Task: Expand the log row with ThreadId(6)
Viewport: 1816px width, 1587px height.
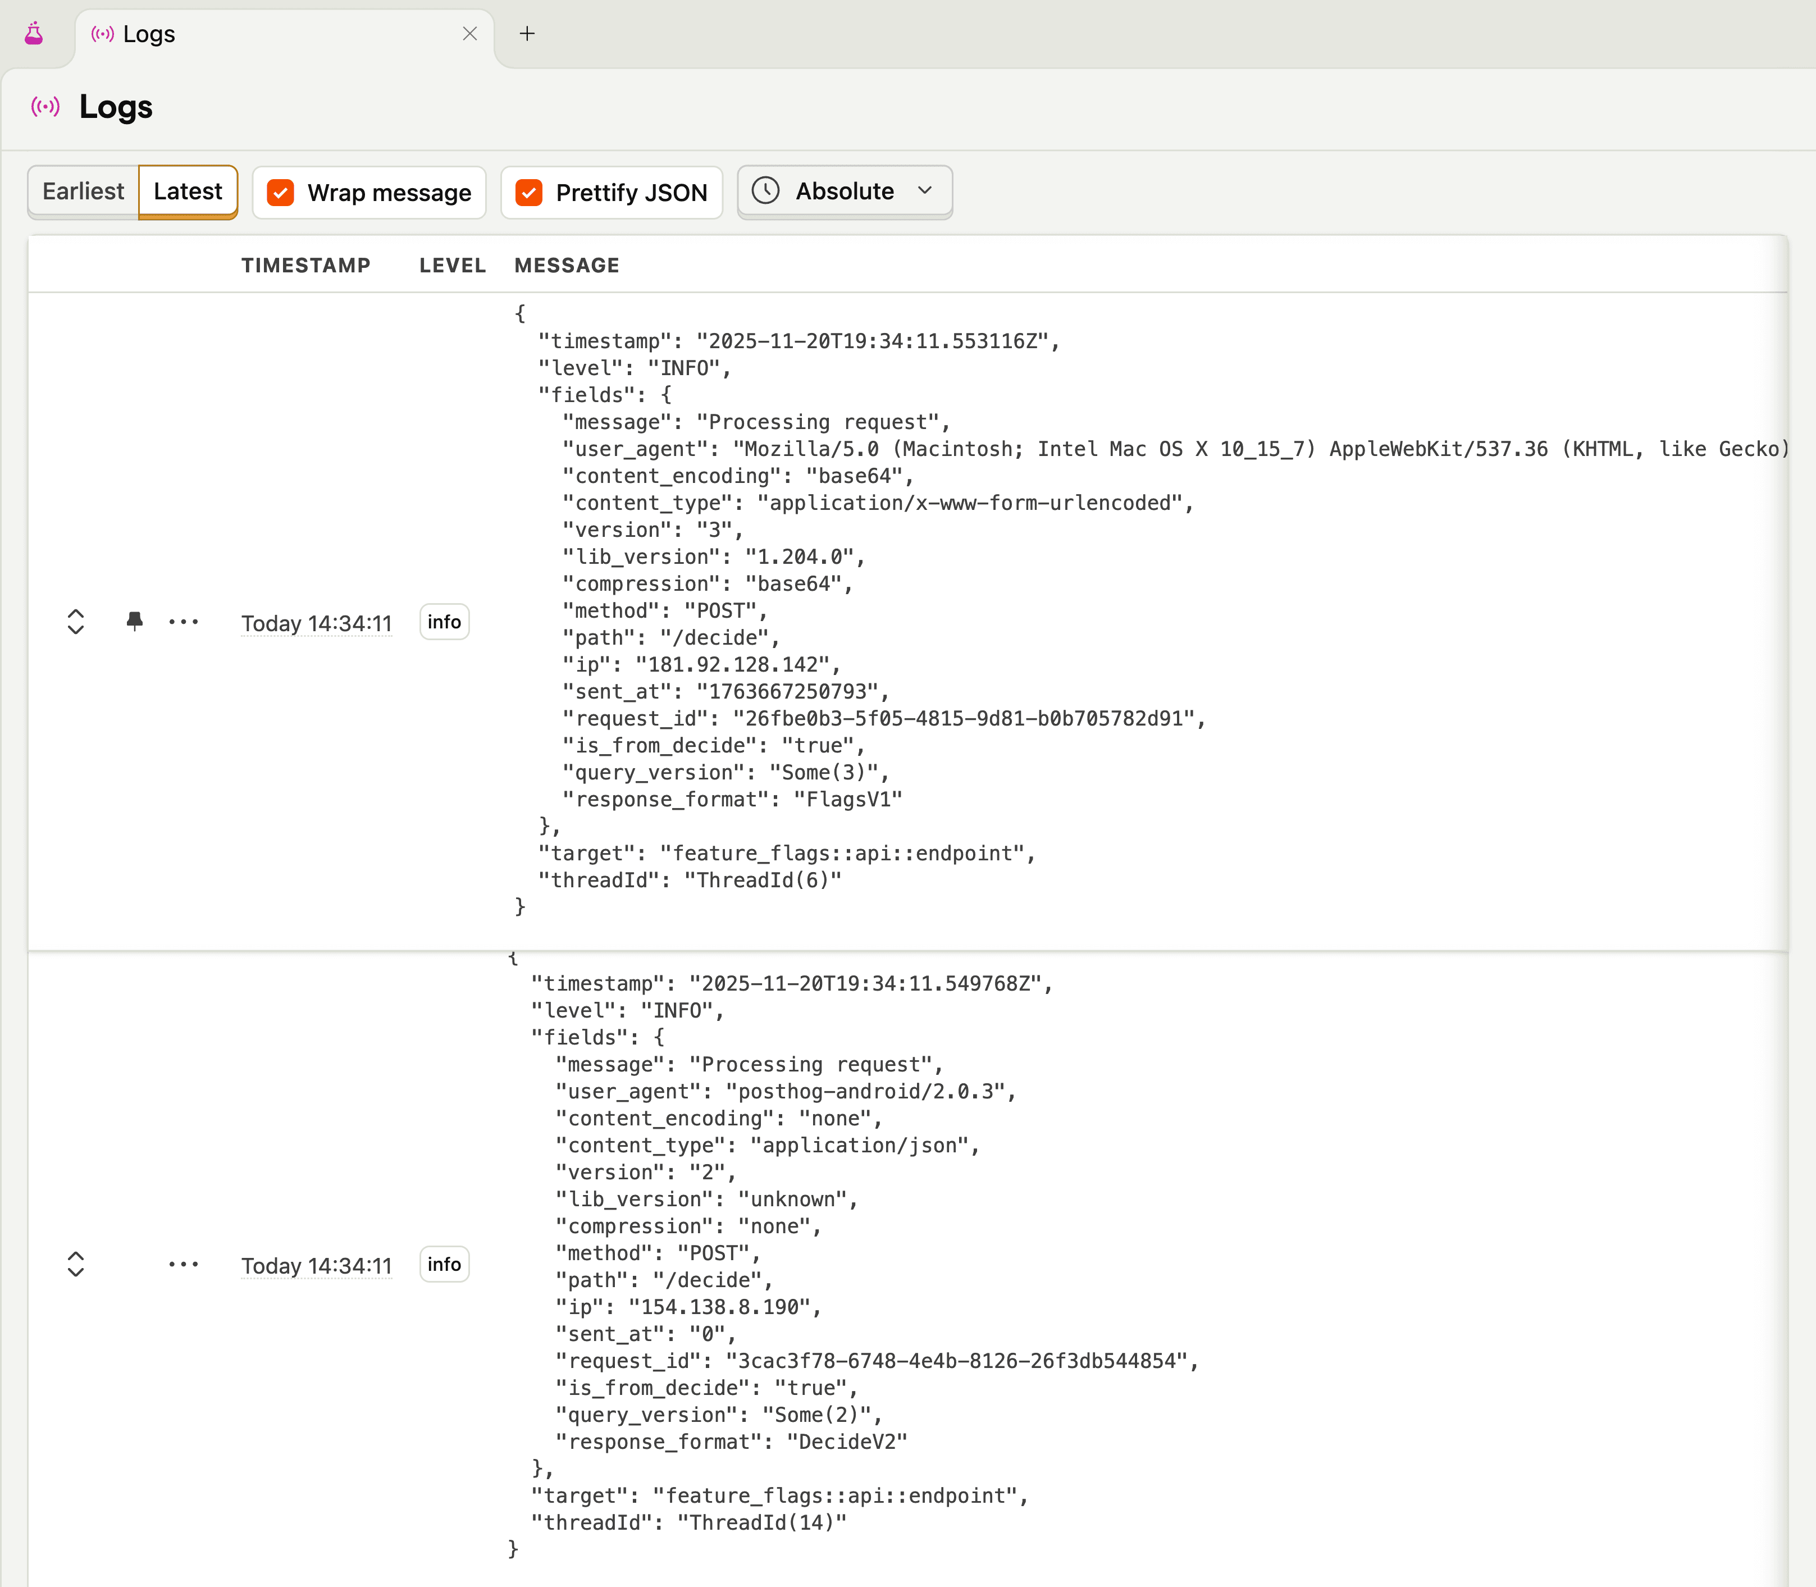Action: click(x=76, y=622)
